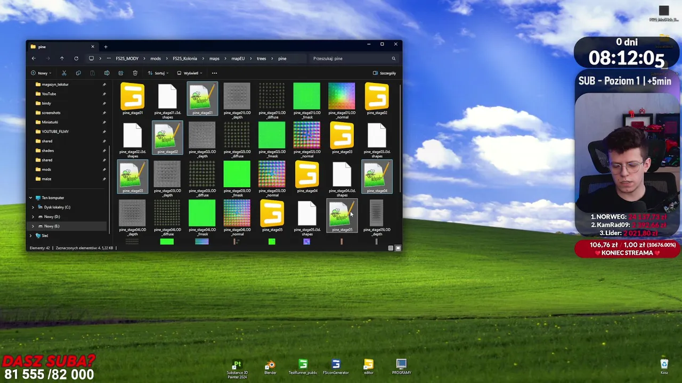Screen dimensions: 682x383
Task: Select pine_stage04 GIANTS Editor file
Action: pos(307,177)
